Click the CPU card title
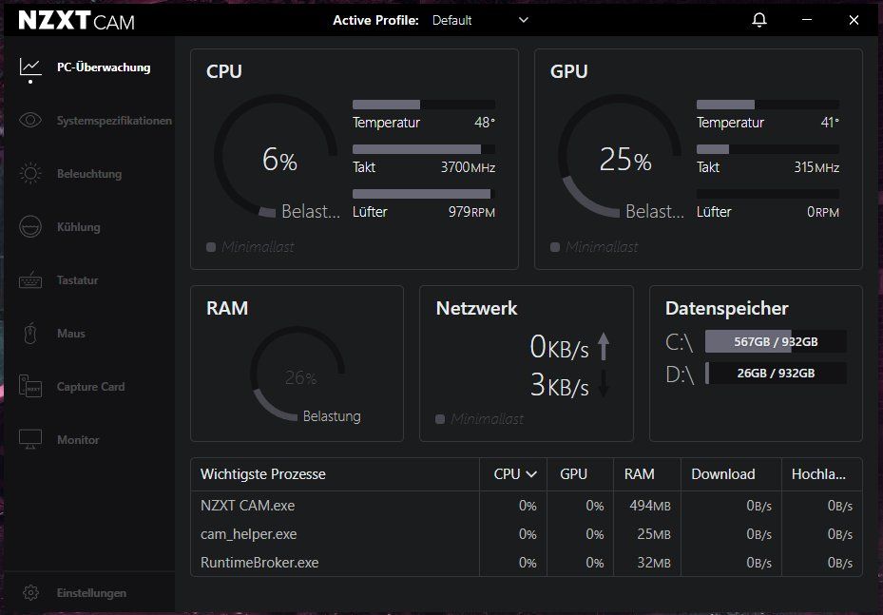This screenshot has width=883, height=615. pos(224,71)
